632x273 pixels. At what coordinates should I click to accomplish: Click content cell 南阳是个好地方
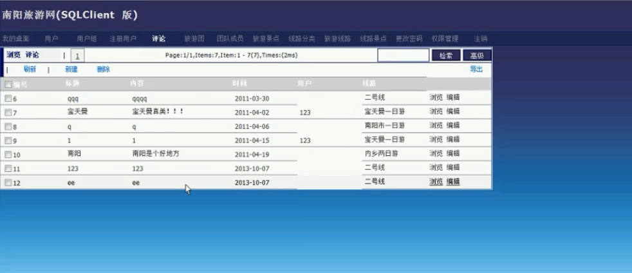(156, 154)
